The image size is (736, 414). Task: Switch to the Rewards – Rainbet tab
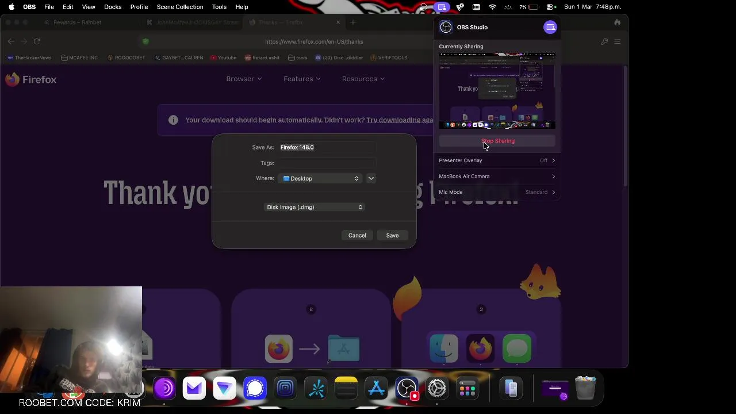tap(77, 22)
